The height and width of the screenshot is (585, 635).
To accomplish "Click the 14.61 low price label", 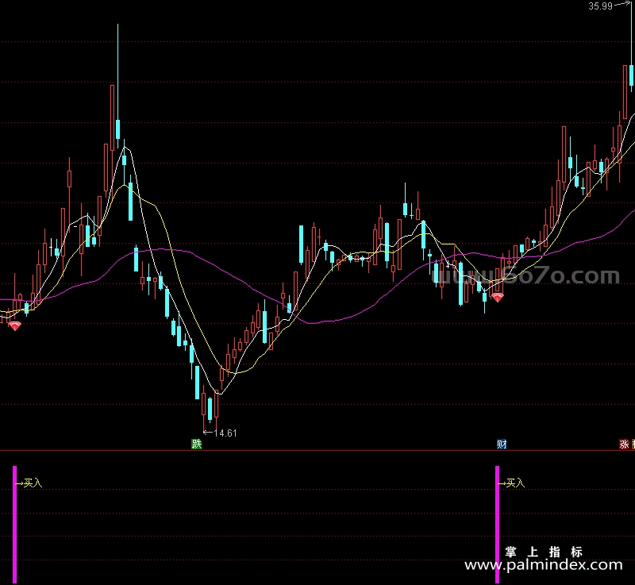I will [x=225, y=433].
